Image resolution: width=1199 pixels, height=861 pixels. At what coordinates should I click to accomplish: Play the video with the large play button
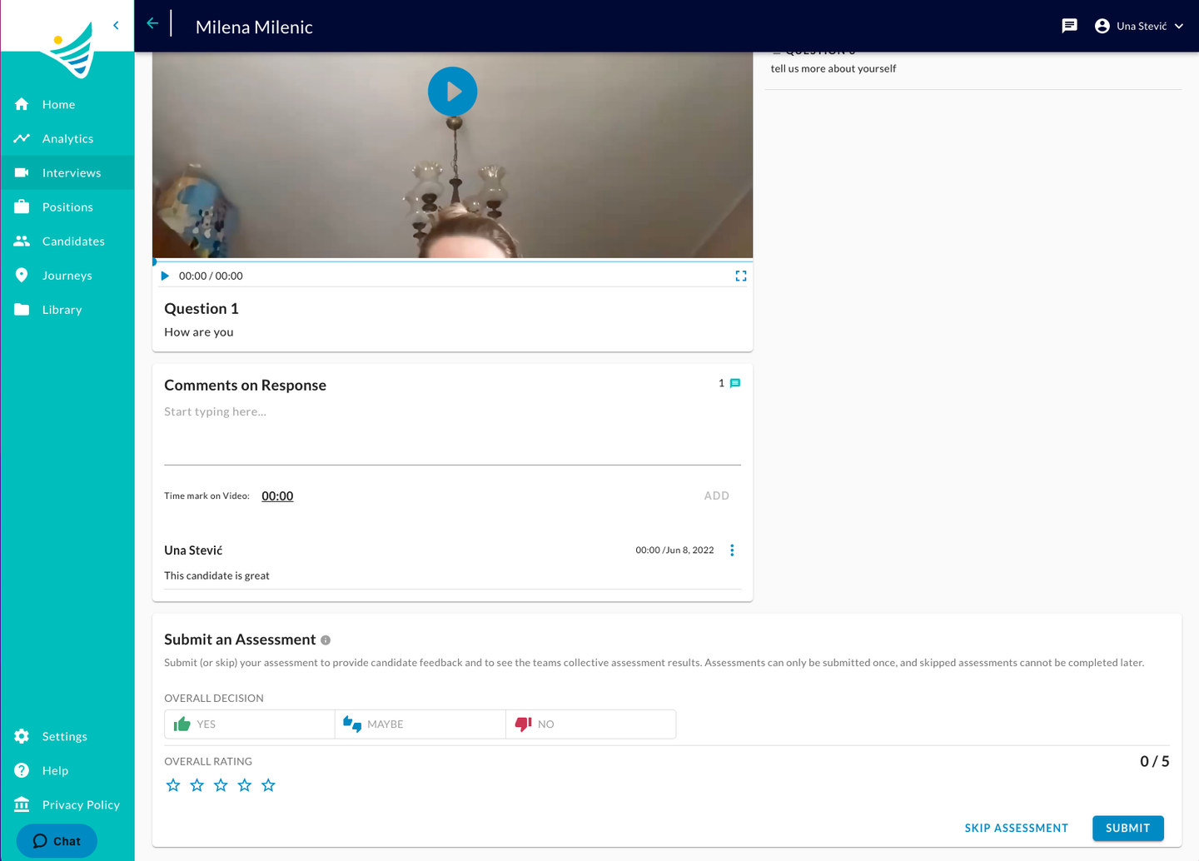pos(452,92)
